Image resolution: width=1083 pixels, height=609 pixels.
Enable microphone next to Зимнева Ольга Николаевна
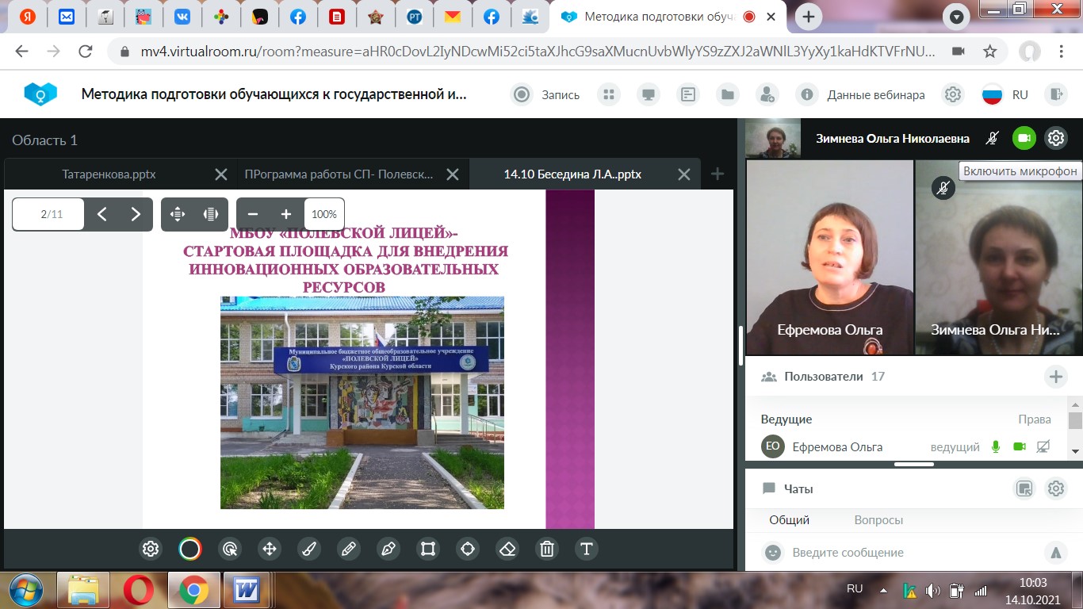click(992, 138)
